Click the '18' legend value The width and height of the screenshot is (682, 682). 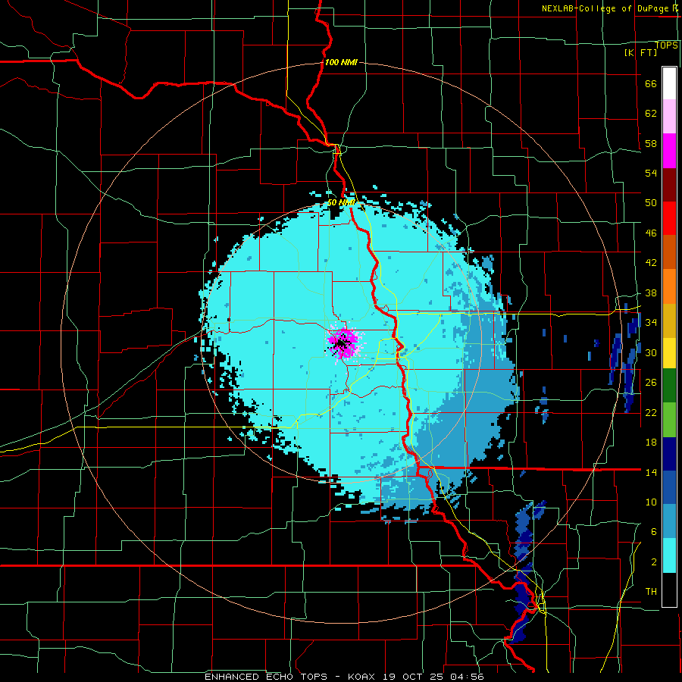click(651, 443)
